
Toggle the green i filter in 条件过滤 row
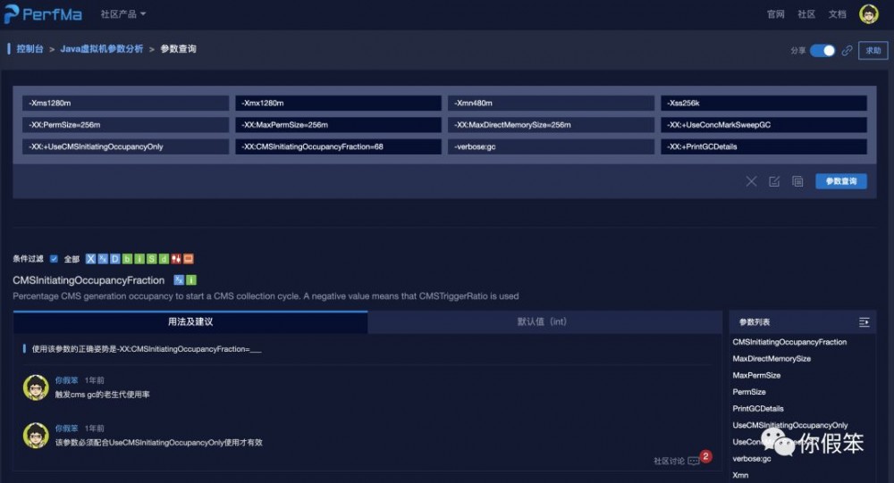coord(139,259)
